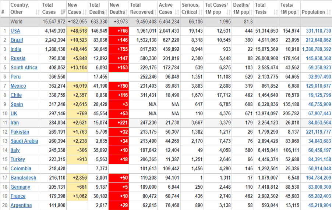Select Mexico new deaths cell +790
The width and height of the screenshot is (332, 210).
click(119, 86)
